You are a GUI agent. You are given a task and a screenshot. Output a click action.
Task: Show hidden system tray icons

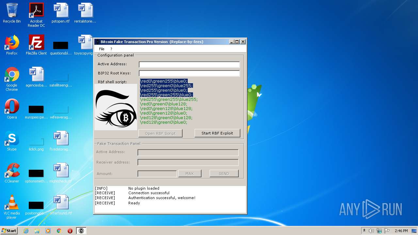364,231
